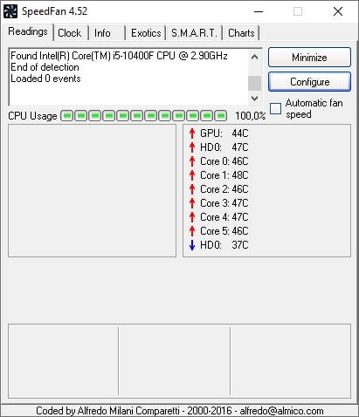
Task: Close the SpeedFan window
Action: click(x=338, y=11)
